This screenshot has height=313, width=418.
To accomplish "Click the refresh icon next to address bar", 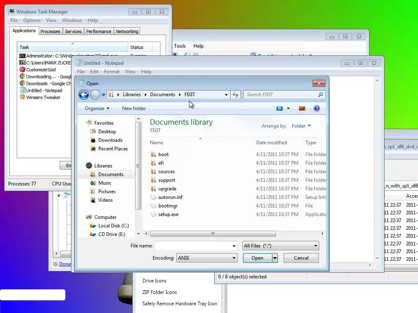I will coord(236,95).
